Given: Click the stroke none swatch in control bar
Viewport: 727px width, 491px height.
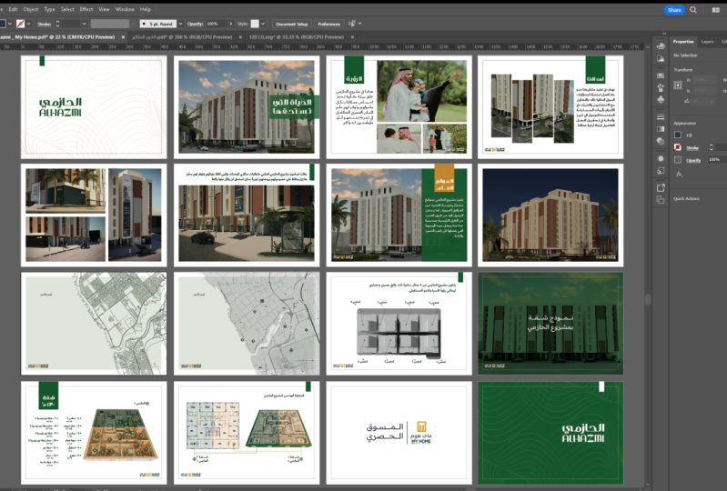Looking at the screenshot, I should (20, 24).
